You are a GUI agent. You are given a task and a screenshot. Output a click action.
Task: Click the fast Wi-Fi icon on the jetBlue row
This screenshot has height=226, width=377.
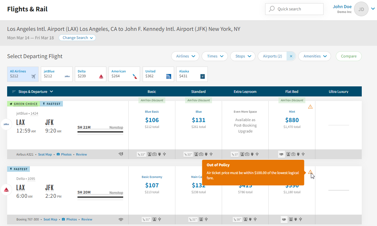121,154
